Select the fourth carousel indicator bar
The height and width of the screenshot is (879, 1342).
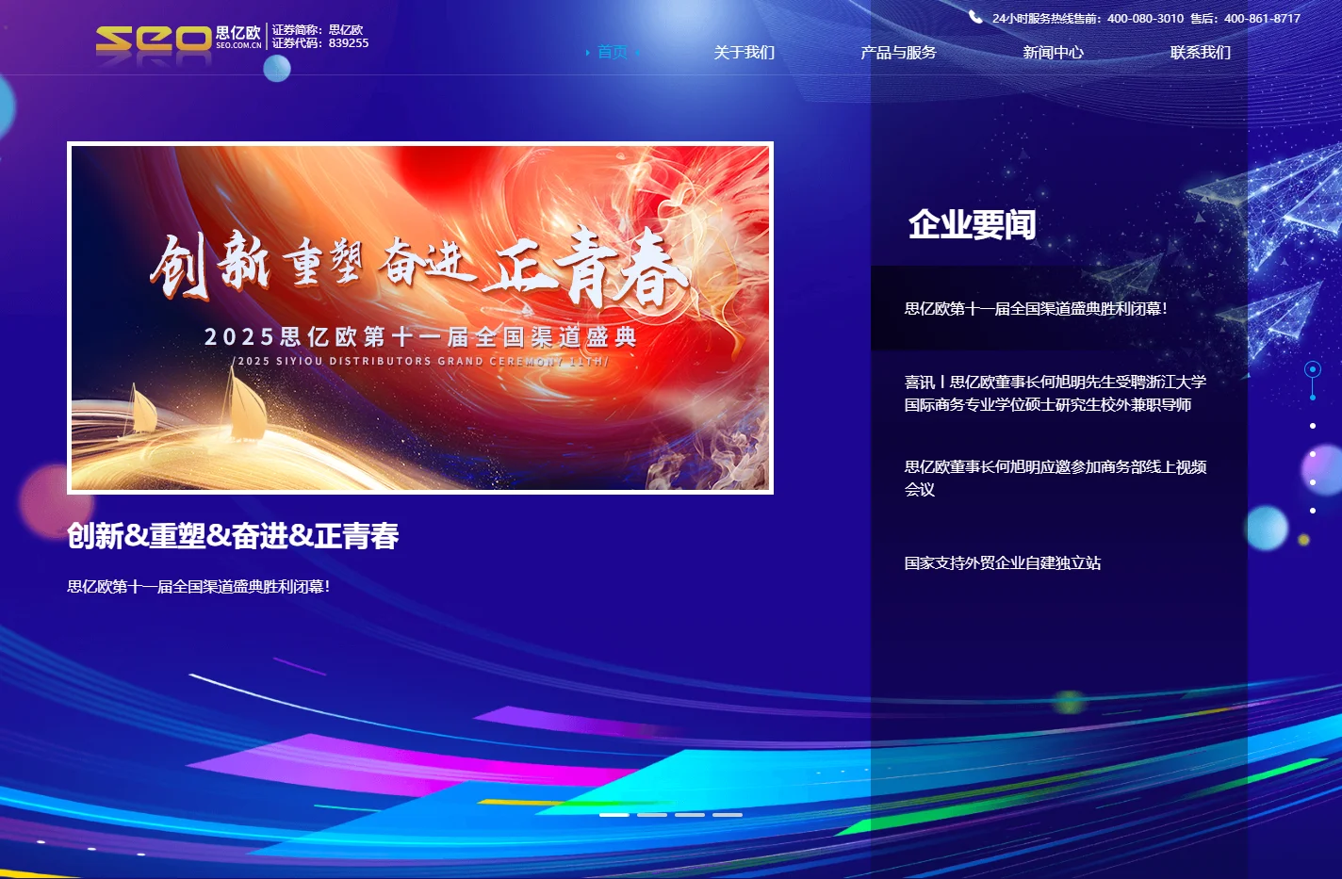tap(728, 814)
